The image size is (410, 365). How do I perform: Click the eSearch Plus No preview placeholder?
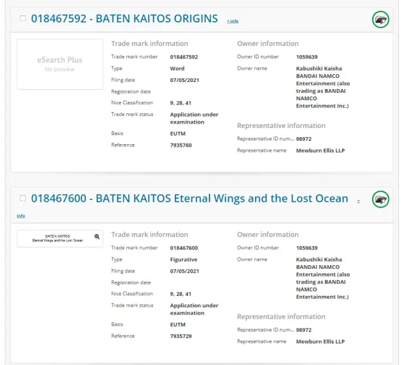pyautogui.click(x=60, y=64)
